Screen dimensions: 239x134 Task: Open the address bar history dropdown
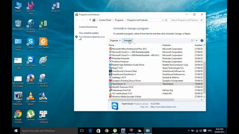163,20
